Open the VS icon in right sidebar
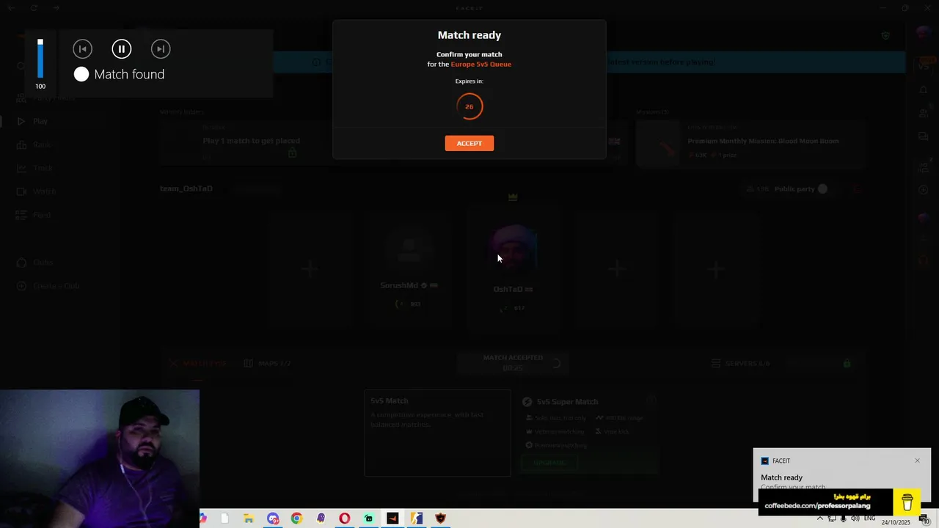Image resolution: width=939 pixels, height=528 pixels. point(924,66)
